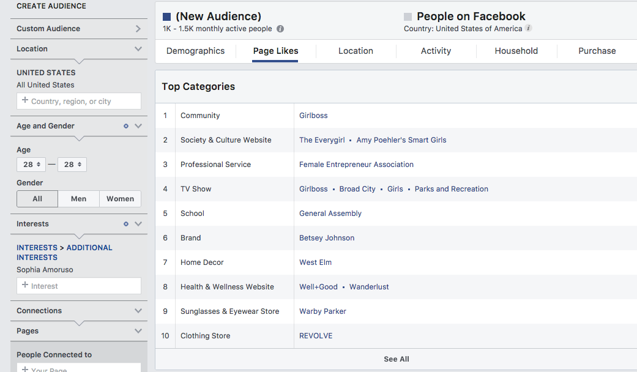This screenshot has width=637, height=372.
Task: Open the Girlboss Community page link
Action: click(313, 116)
